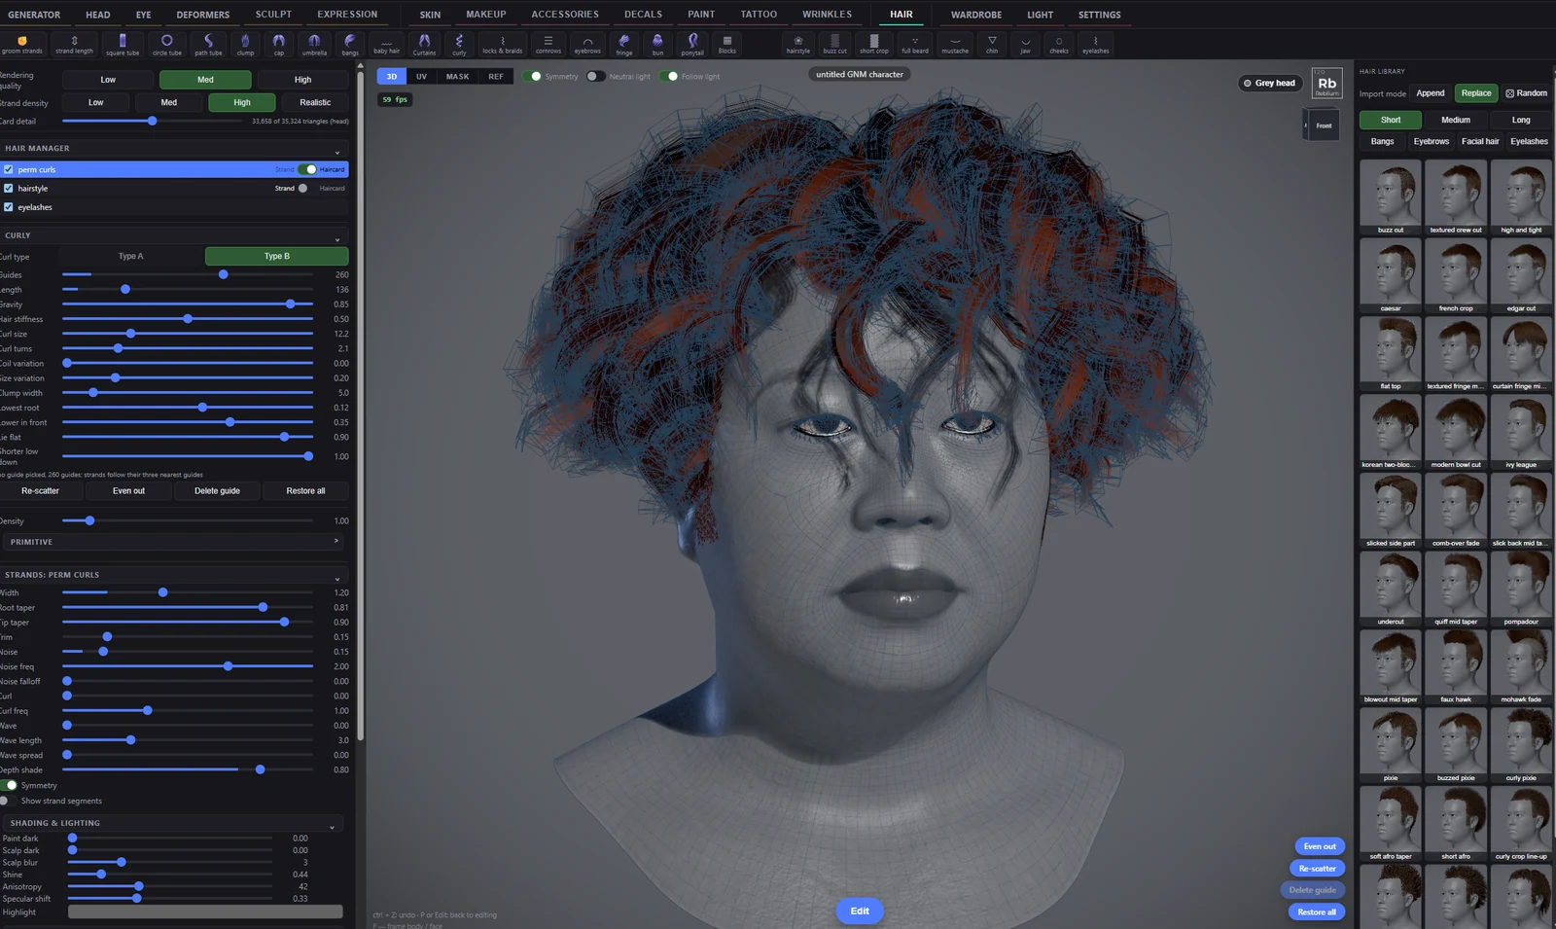The image size is (1556, 929).
Task: Select the clump hair tool
Action: (245, 44)
